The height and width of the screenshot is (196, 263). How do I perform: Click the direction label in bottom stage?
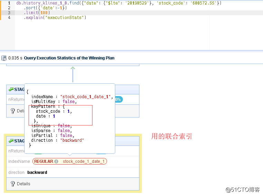click(x=16, y=172)
